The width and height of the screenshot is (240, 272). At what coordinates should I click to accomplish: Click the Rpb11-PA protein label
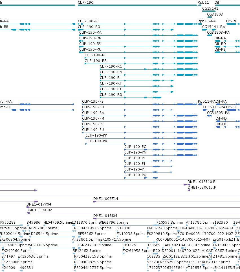click(207, 101)
